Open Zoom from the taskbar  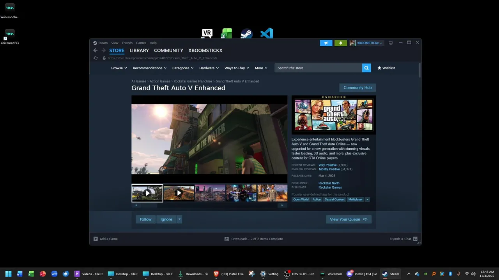coord(54,274)
